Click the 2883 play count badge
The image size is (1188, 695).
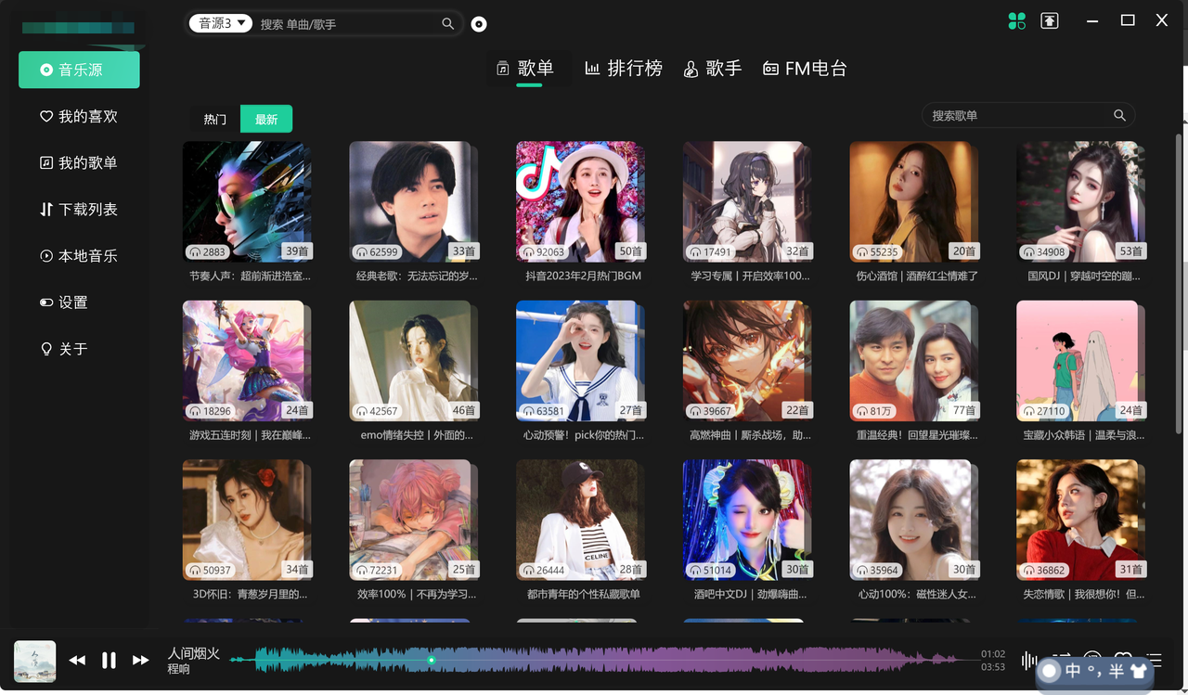tap(208, 251)
